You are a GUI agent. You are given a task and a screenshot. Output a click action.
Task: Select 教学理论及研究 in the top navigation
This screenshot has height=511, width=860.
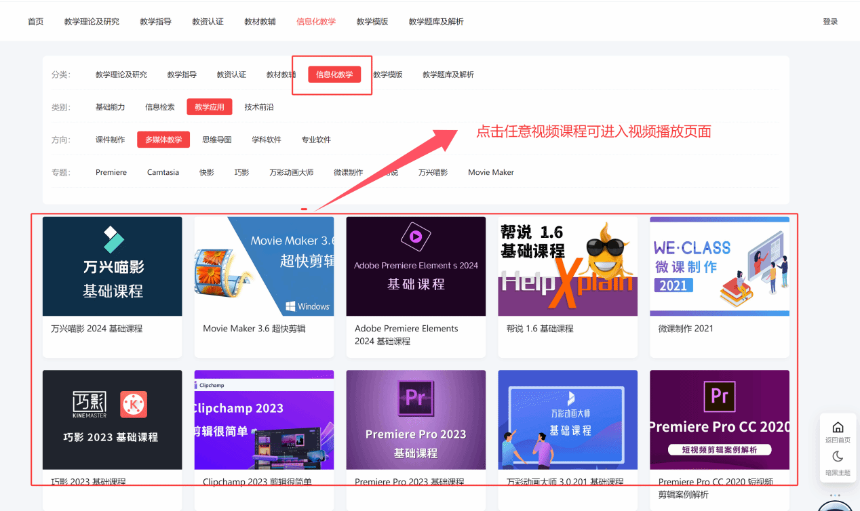[x=92, y=22]
